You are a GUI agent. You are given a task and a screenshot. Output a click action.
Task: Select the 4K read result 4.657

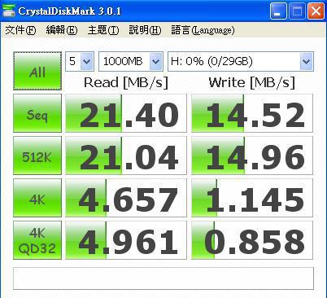click(x=126, y=198)
